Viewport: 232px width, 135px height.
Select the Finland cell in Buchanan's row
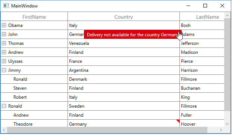pos(124,88)
